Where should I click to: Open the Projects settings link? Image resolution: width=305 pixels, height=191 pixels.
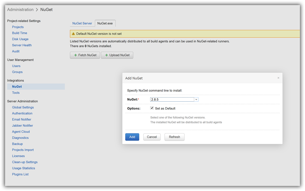coord(18,27)
